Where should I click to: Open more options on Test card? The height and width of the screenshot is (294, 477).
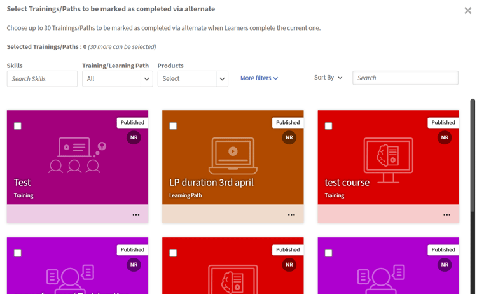point(136,215)
